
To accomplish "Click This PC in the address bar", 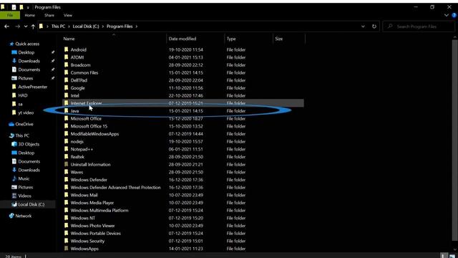I will (x=58, y=27).
